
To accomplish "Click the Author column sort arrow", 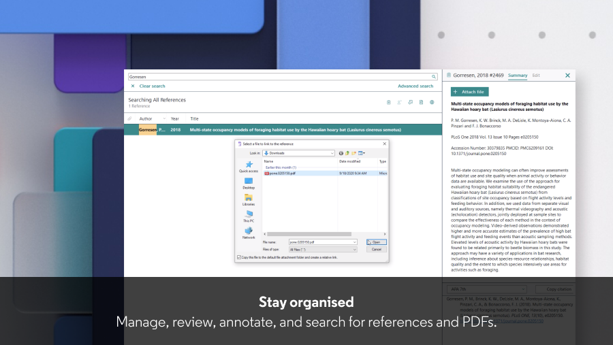I will tap(164, 119).
